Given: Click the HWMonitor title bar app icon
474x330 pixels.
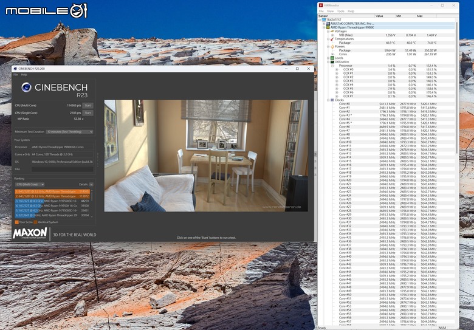Looking at the screenshot, I should (321, 5).
